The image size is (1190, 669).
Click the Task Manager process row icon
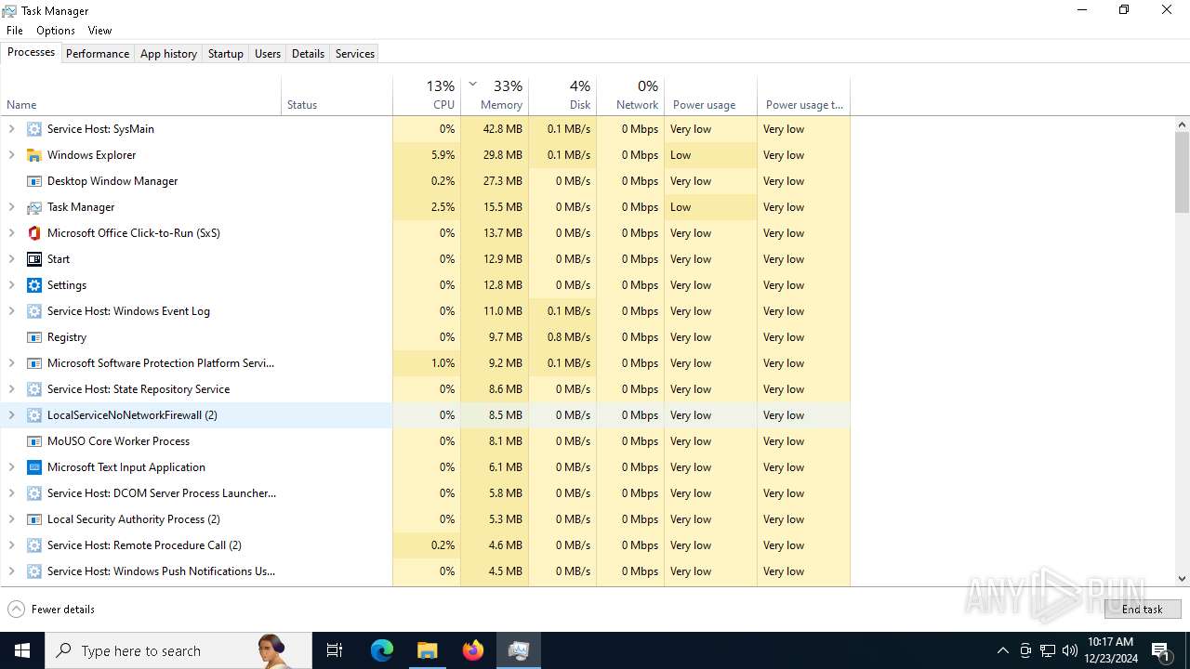pyautogui.click(x=34, y=207)
